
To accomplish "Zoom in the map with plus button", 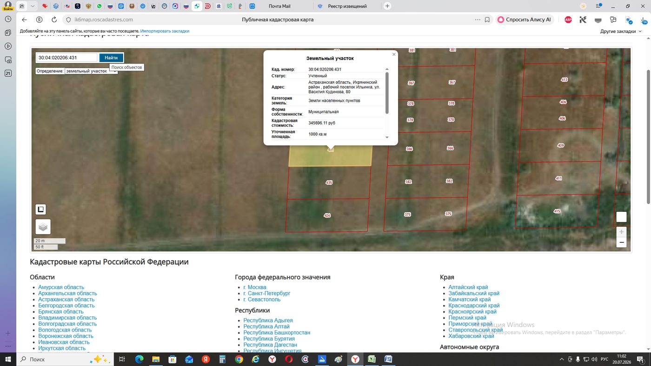I will [x=621, y=231].
